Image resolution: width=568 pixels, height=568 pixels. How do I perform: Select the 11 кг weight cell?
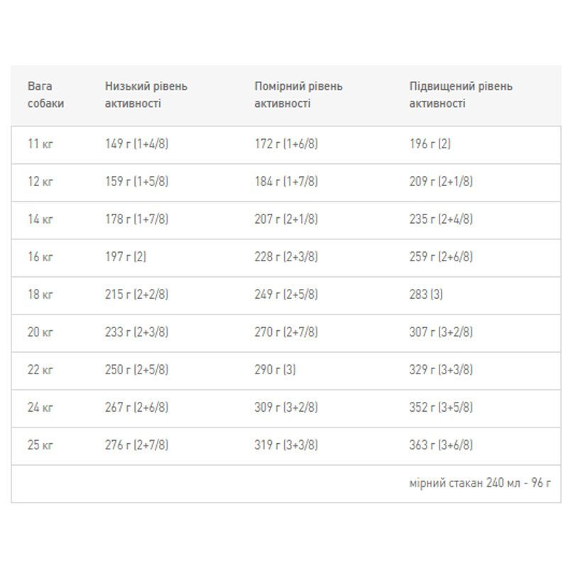click(x=40, y=144)
